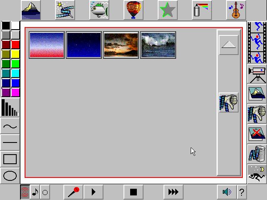Select the video camera icon
The height and width of the screenshot is (200, 267).
pyautogui.click(x=257, y=75)
